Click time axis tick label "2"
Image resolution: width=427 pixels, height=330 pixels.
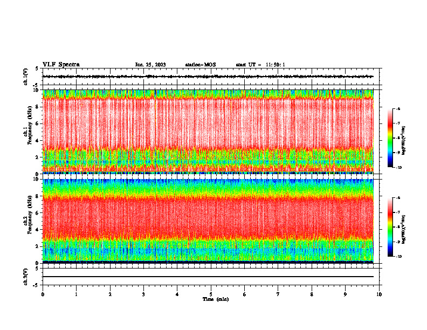coord(110,294)
